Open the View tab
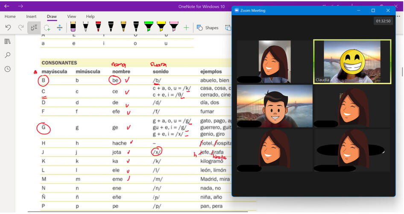 [72, 17]
